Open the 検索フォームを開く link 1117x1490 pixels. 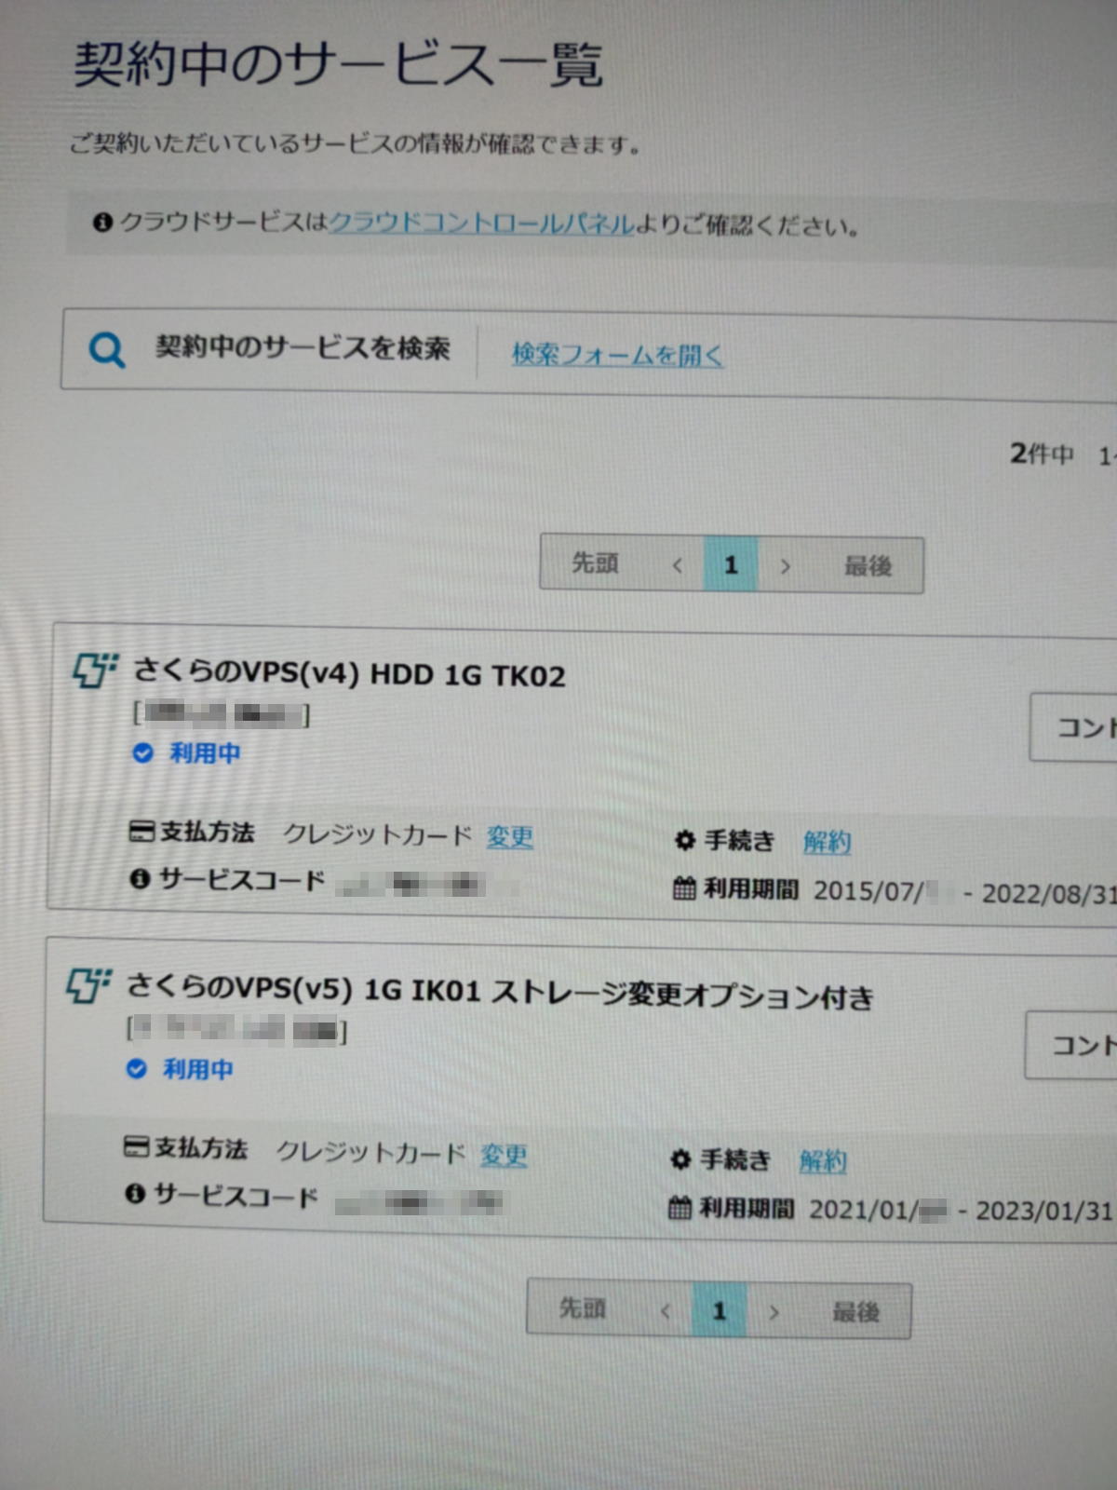[x=617, y=354]
